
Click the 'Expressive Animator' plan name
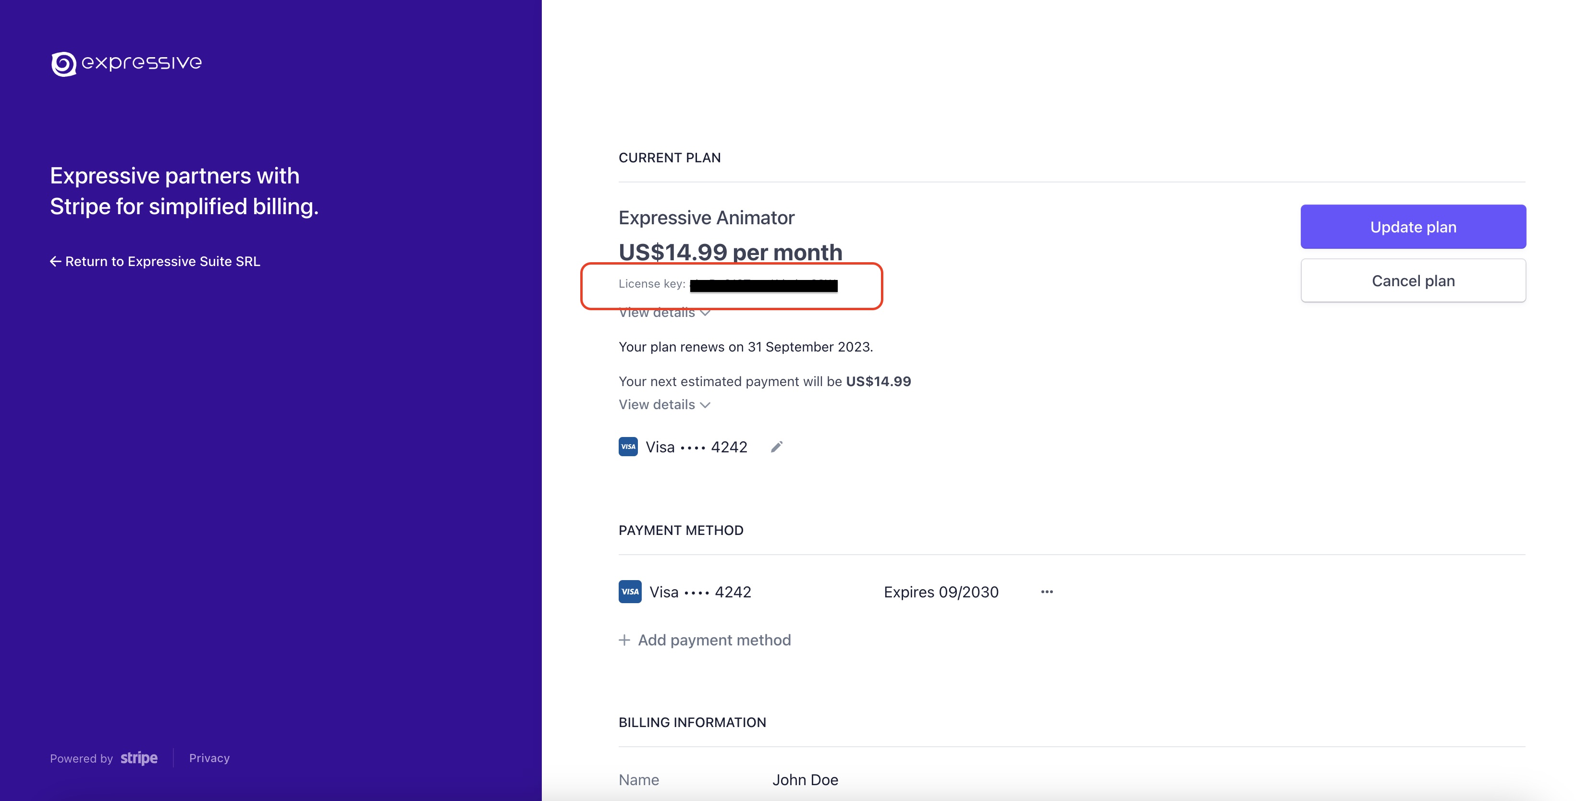click(707, 218)
